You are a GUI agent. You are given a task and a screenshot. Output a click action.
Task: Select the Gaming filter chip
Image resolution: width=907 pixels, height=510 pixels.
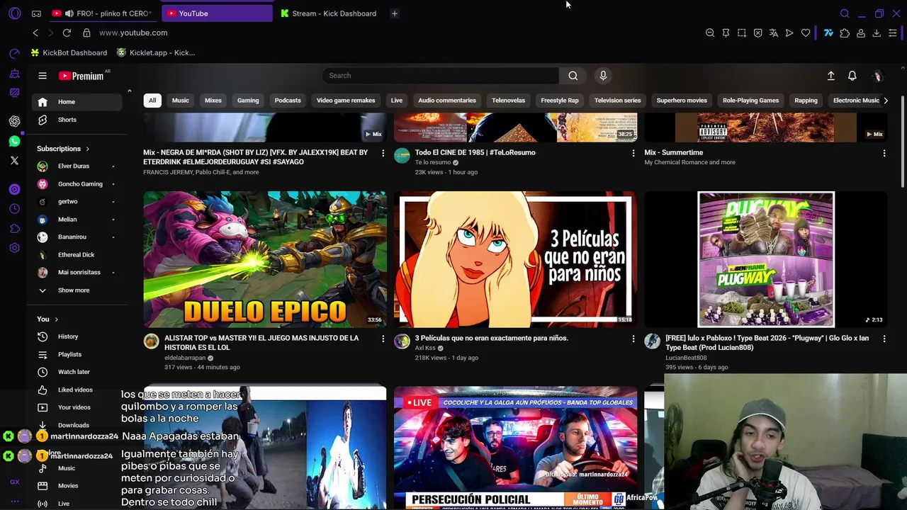click(248, 101)
